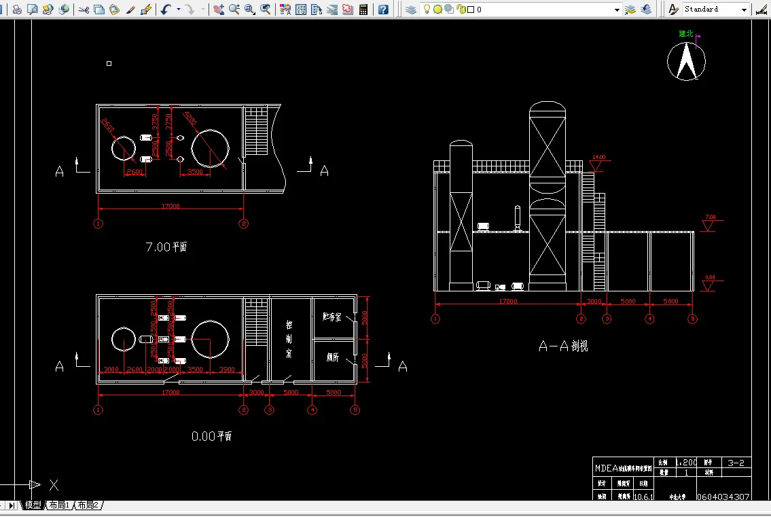This screenshot has width=771, height=517.
Task: Click the Block Editor lightning icon
Action: pyautogui.click(x=146, y=10)
